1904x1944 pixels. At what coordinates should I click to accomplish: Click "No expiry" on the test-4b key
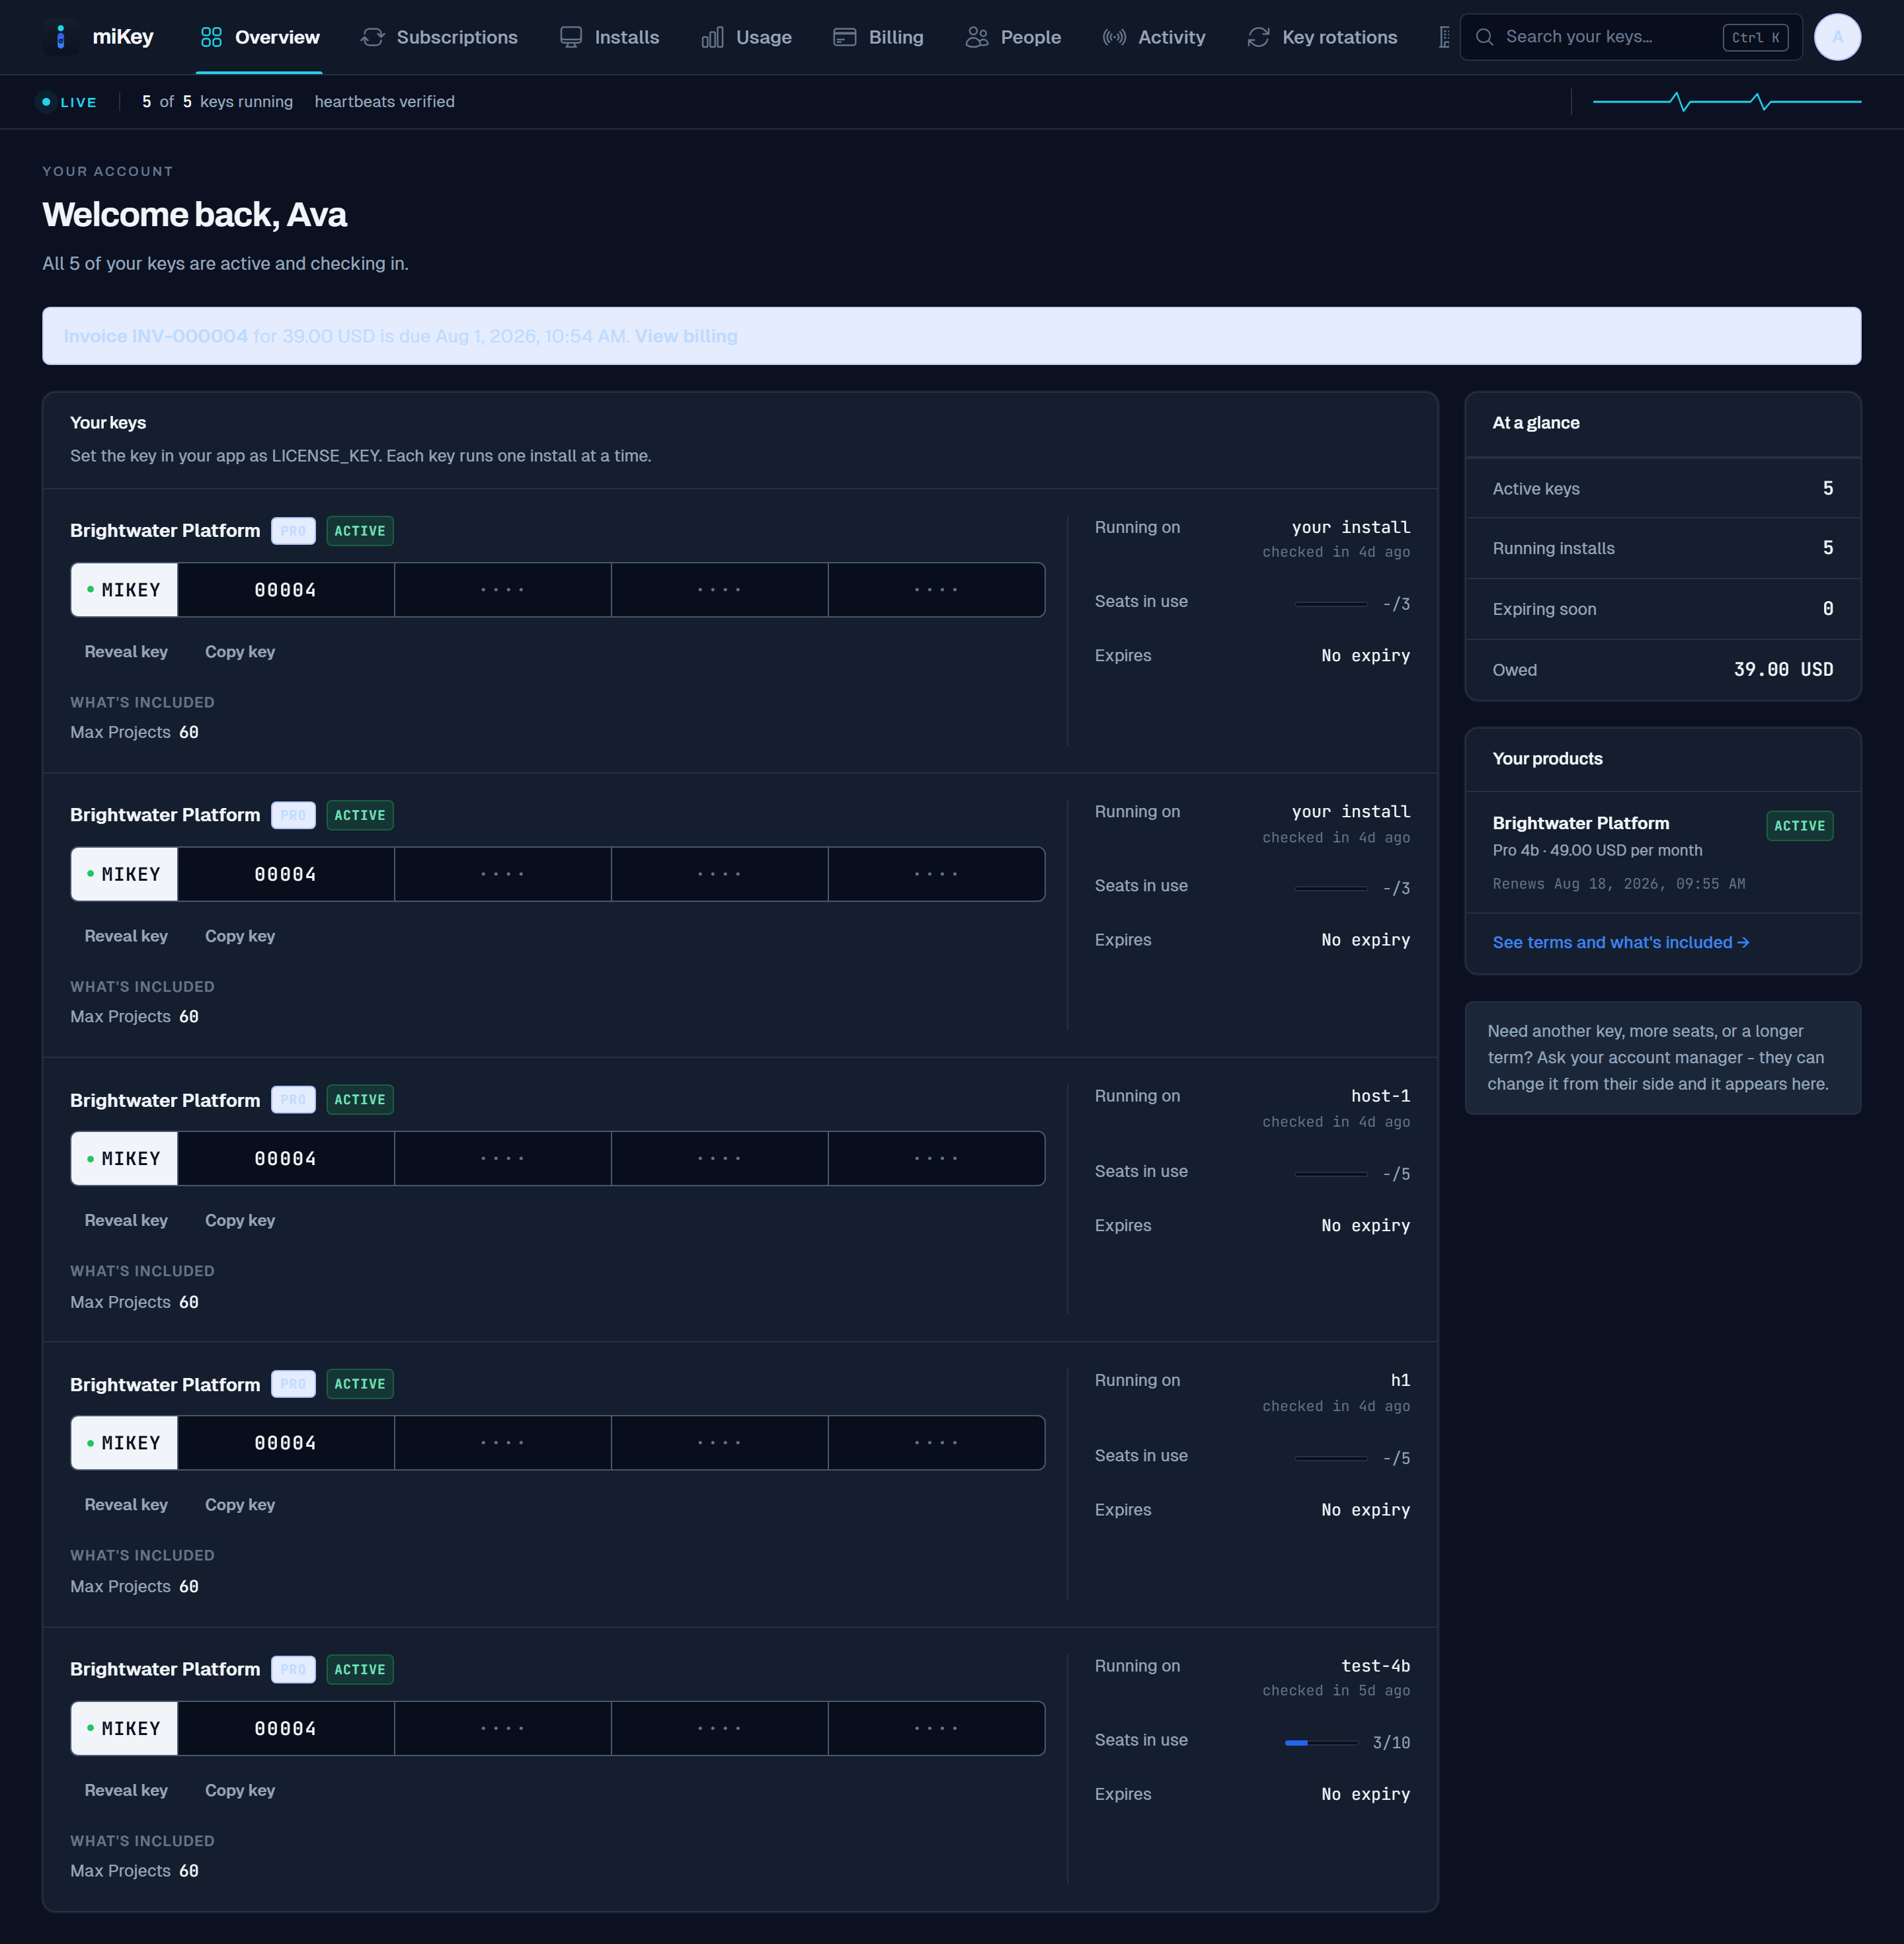tap(1365, 1794)
